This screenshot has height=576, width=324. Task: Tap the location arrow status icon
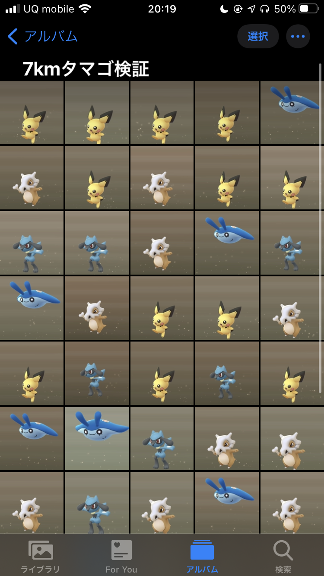click(252, 9)
